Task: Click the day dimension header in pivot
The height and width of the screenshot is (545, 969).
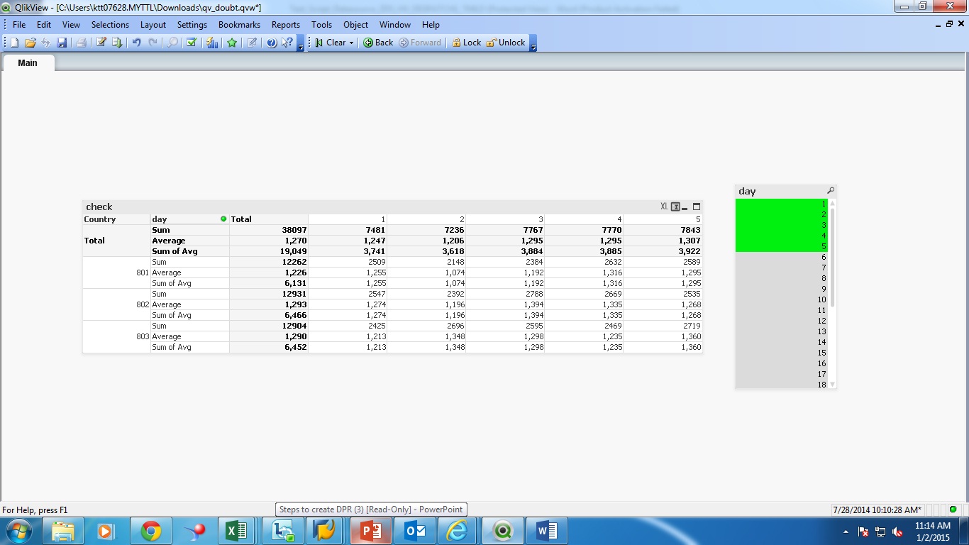Action: (190, 219)
